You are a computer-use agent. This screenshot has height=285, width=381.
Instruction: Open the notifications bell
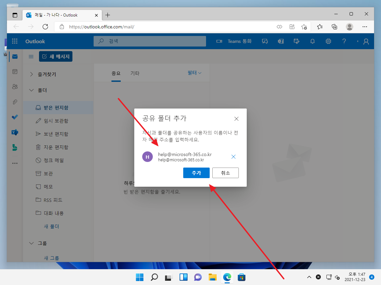(x=313, y=41)
